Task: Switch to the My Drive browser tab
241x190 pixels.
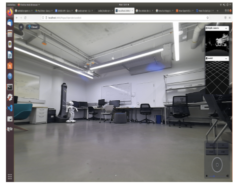Action: (x=43, y=10)
